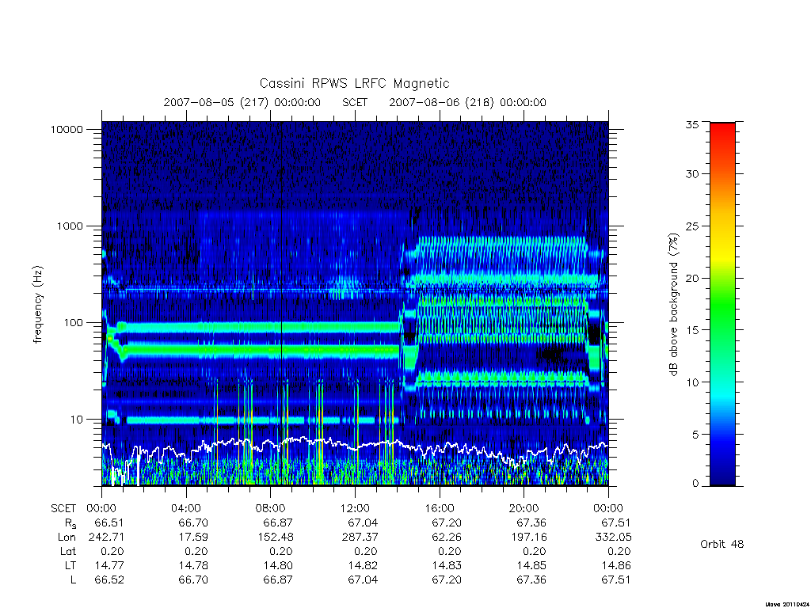Click the "12:00" time axis label
The image size is (811, 608).
point(355,508)
